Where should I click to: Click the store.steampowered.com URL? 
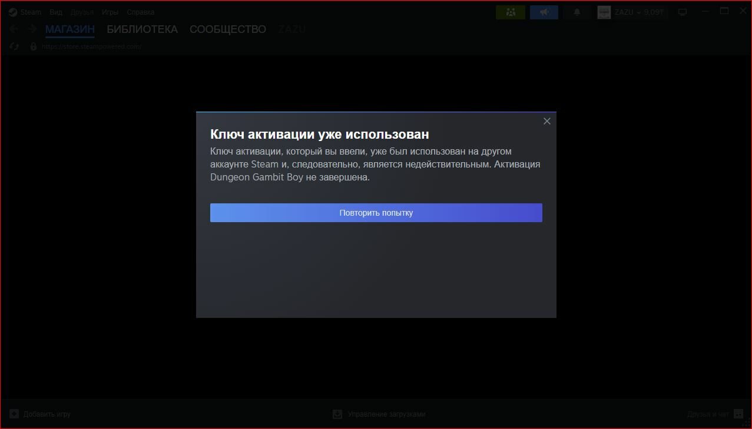coord(91,46)
